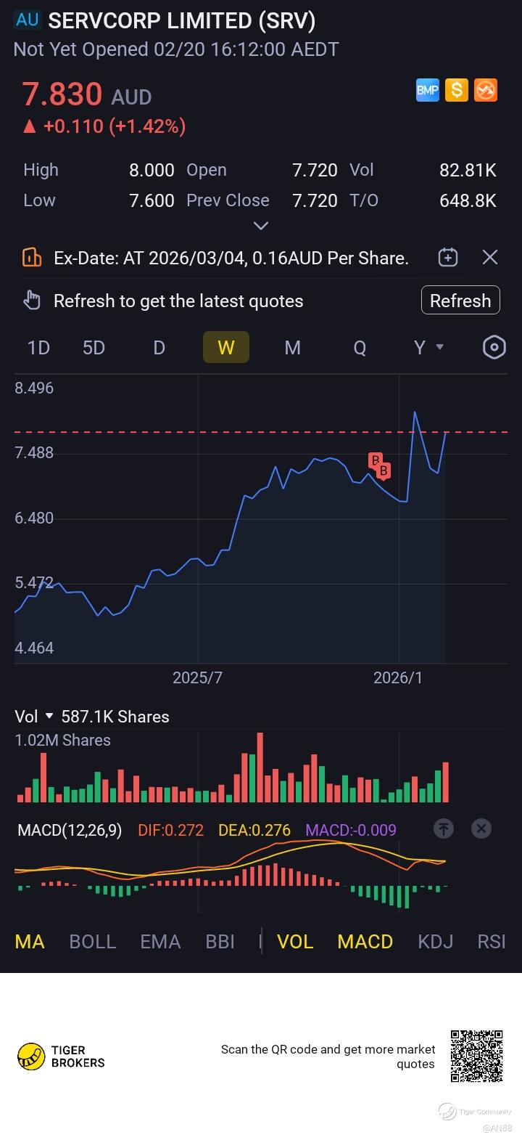Turn on the KDJ indicator
The height and width of the screenshot is (1140, 522).
click(x=436, y=942)
